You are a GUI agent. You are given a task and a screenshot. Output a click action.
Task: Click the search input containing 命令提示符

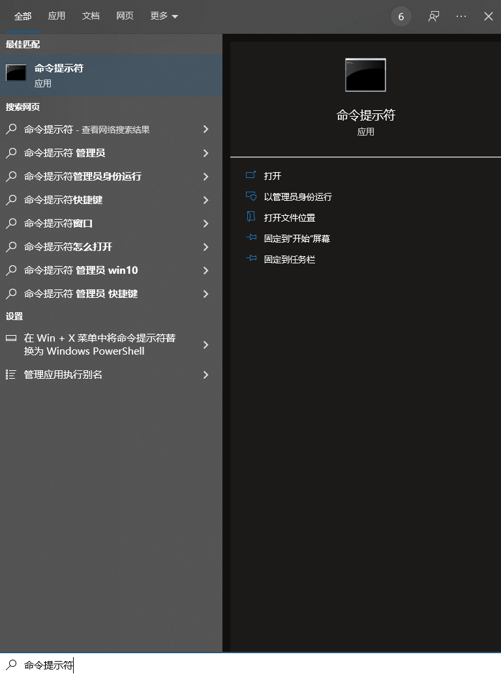(250, 664)
